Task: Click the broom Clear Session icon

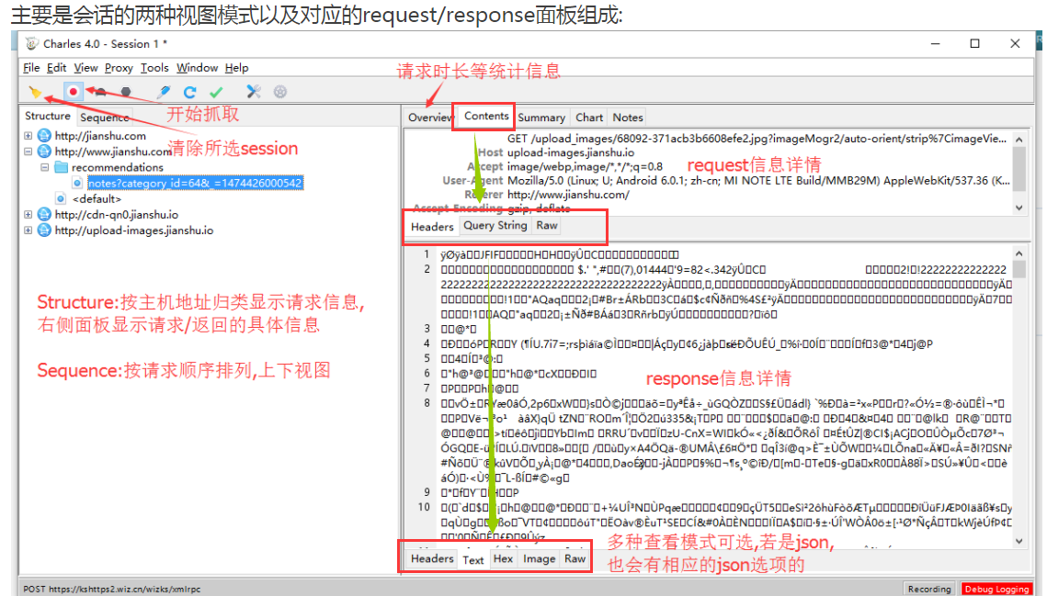Action: point(35,92)
